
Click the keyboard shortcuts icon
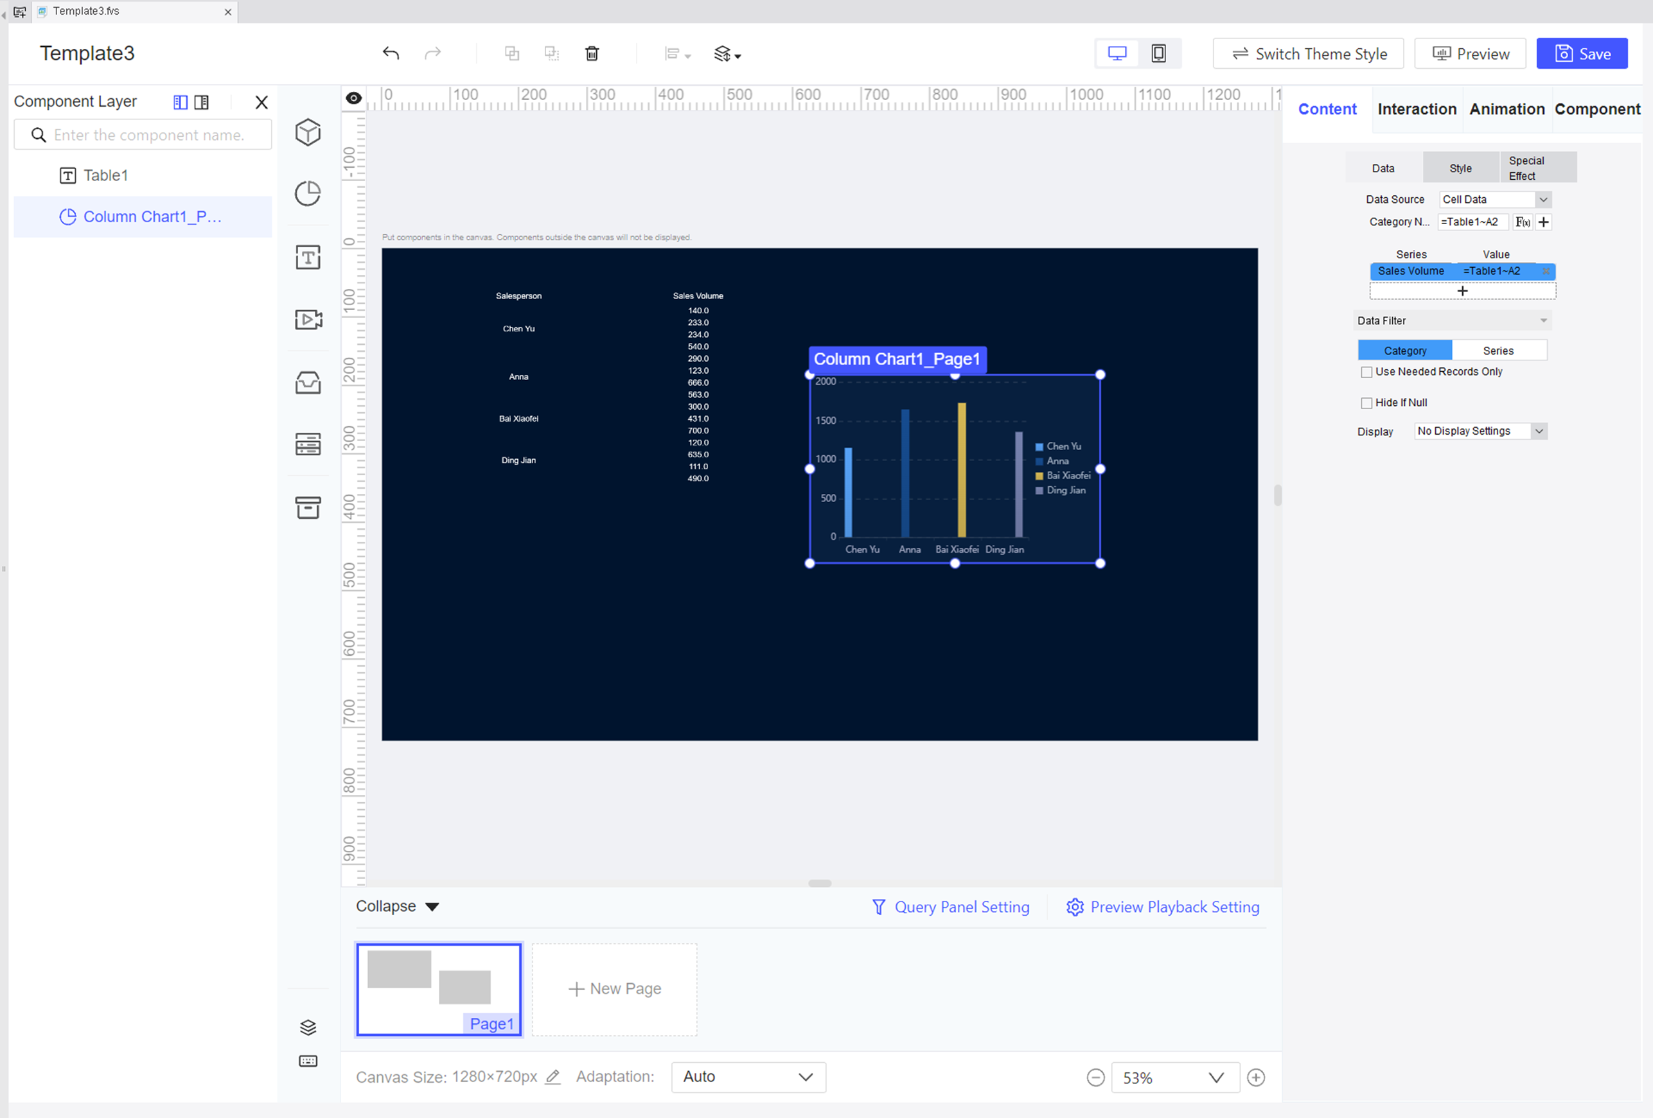pyautogui.click(x=308, y=1060)
